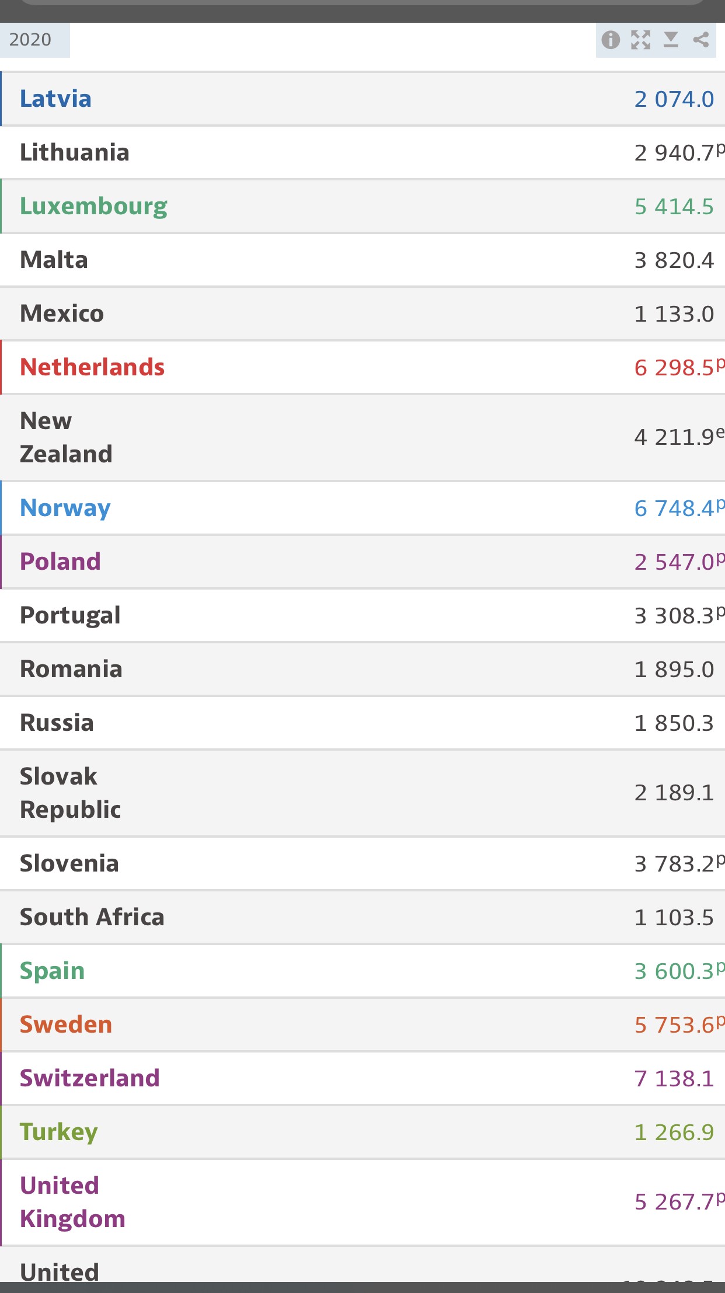Screen dimensions: 725x1293
Task: Deselect highlighted Norway row
Action: 362,508
